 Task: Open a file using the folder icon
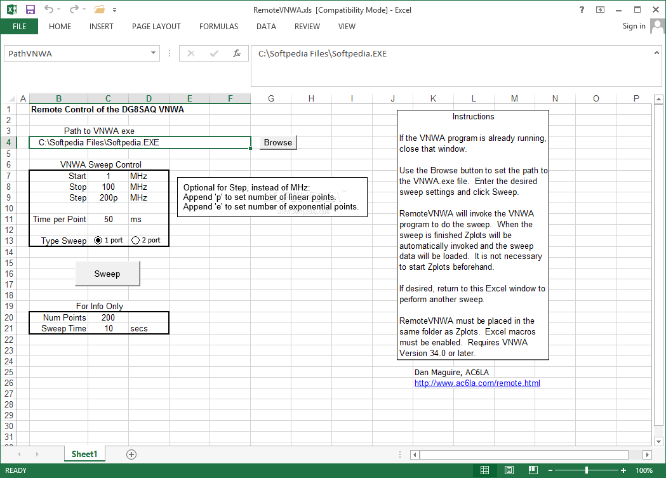100,10
